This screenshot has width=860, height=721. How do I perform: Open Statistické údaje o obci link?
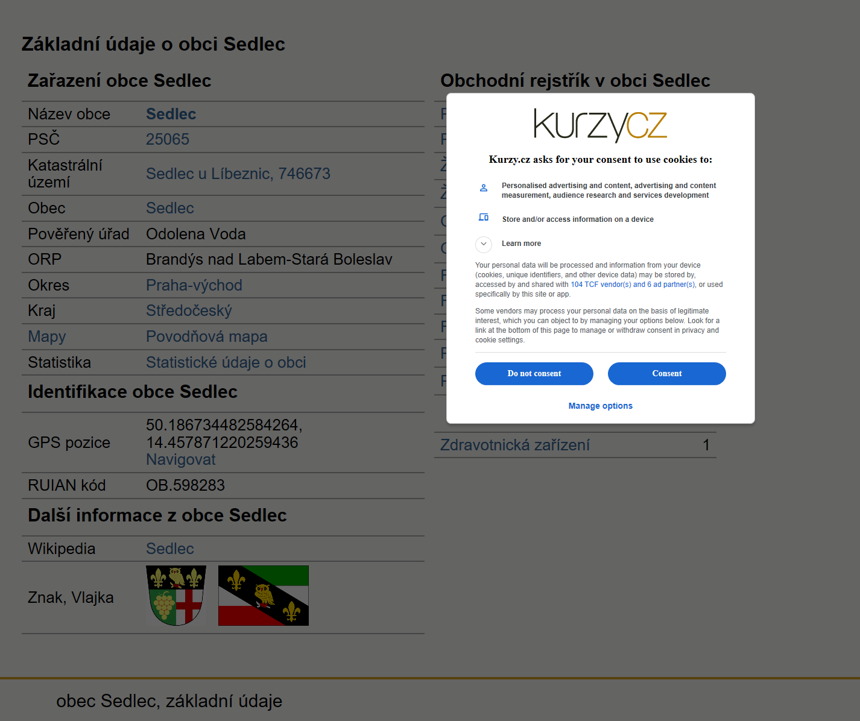pos(226,362)
